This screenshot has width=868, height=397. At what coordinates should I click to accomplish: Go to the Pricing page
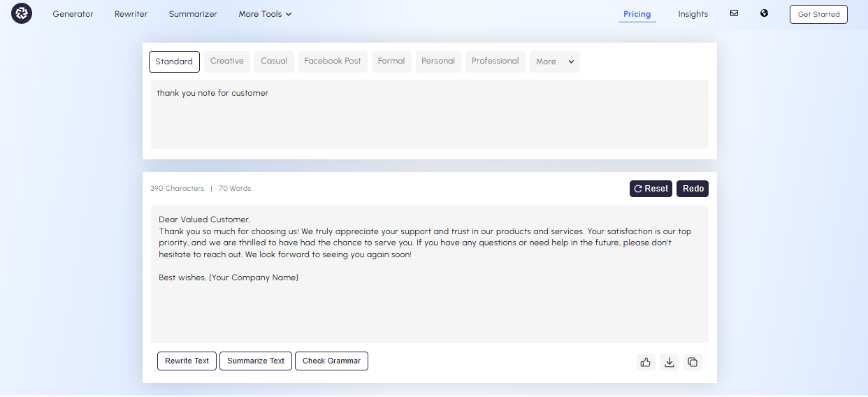click(637, 14)
